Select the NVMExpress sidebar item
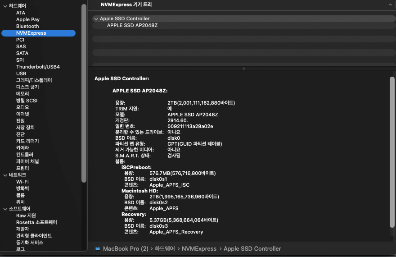Viewport: 396px width, 257px height. coord(38,33)
